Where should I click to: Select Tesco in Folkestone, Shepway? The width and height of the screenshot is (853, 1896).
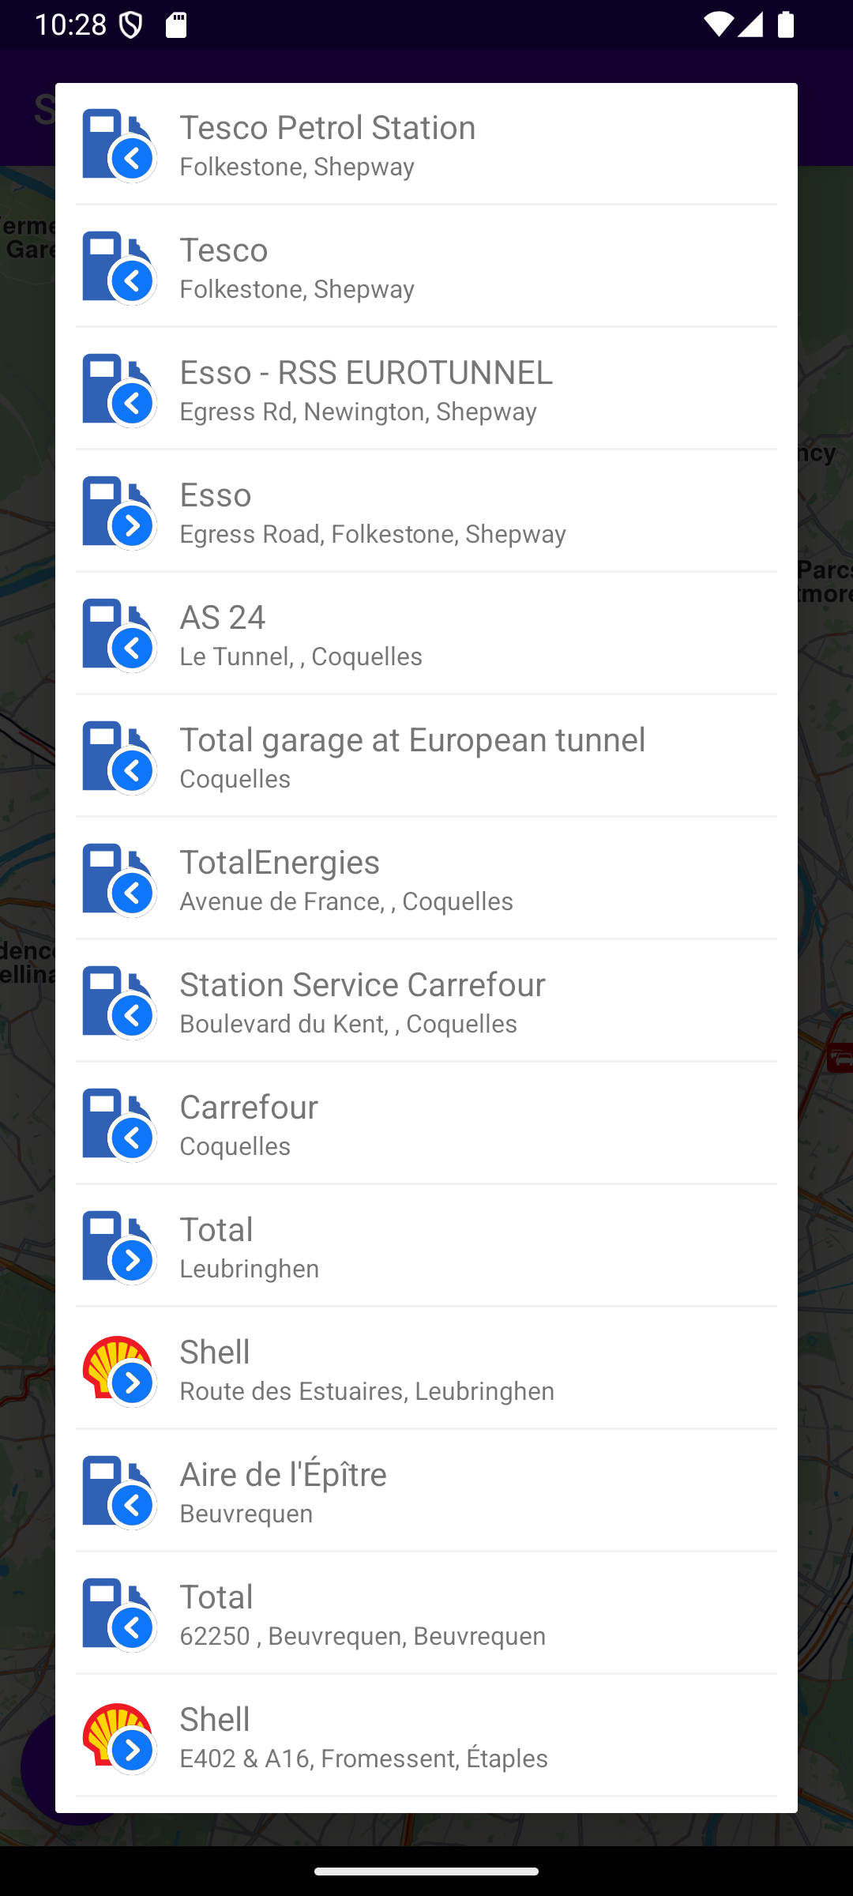[426, 267]
